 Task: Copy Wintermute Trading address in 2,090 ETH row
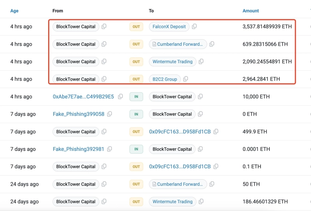[201, 62]
